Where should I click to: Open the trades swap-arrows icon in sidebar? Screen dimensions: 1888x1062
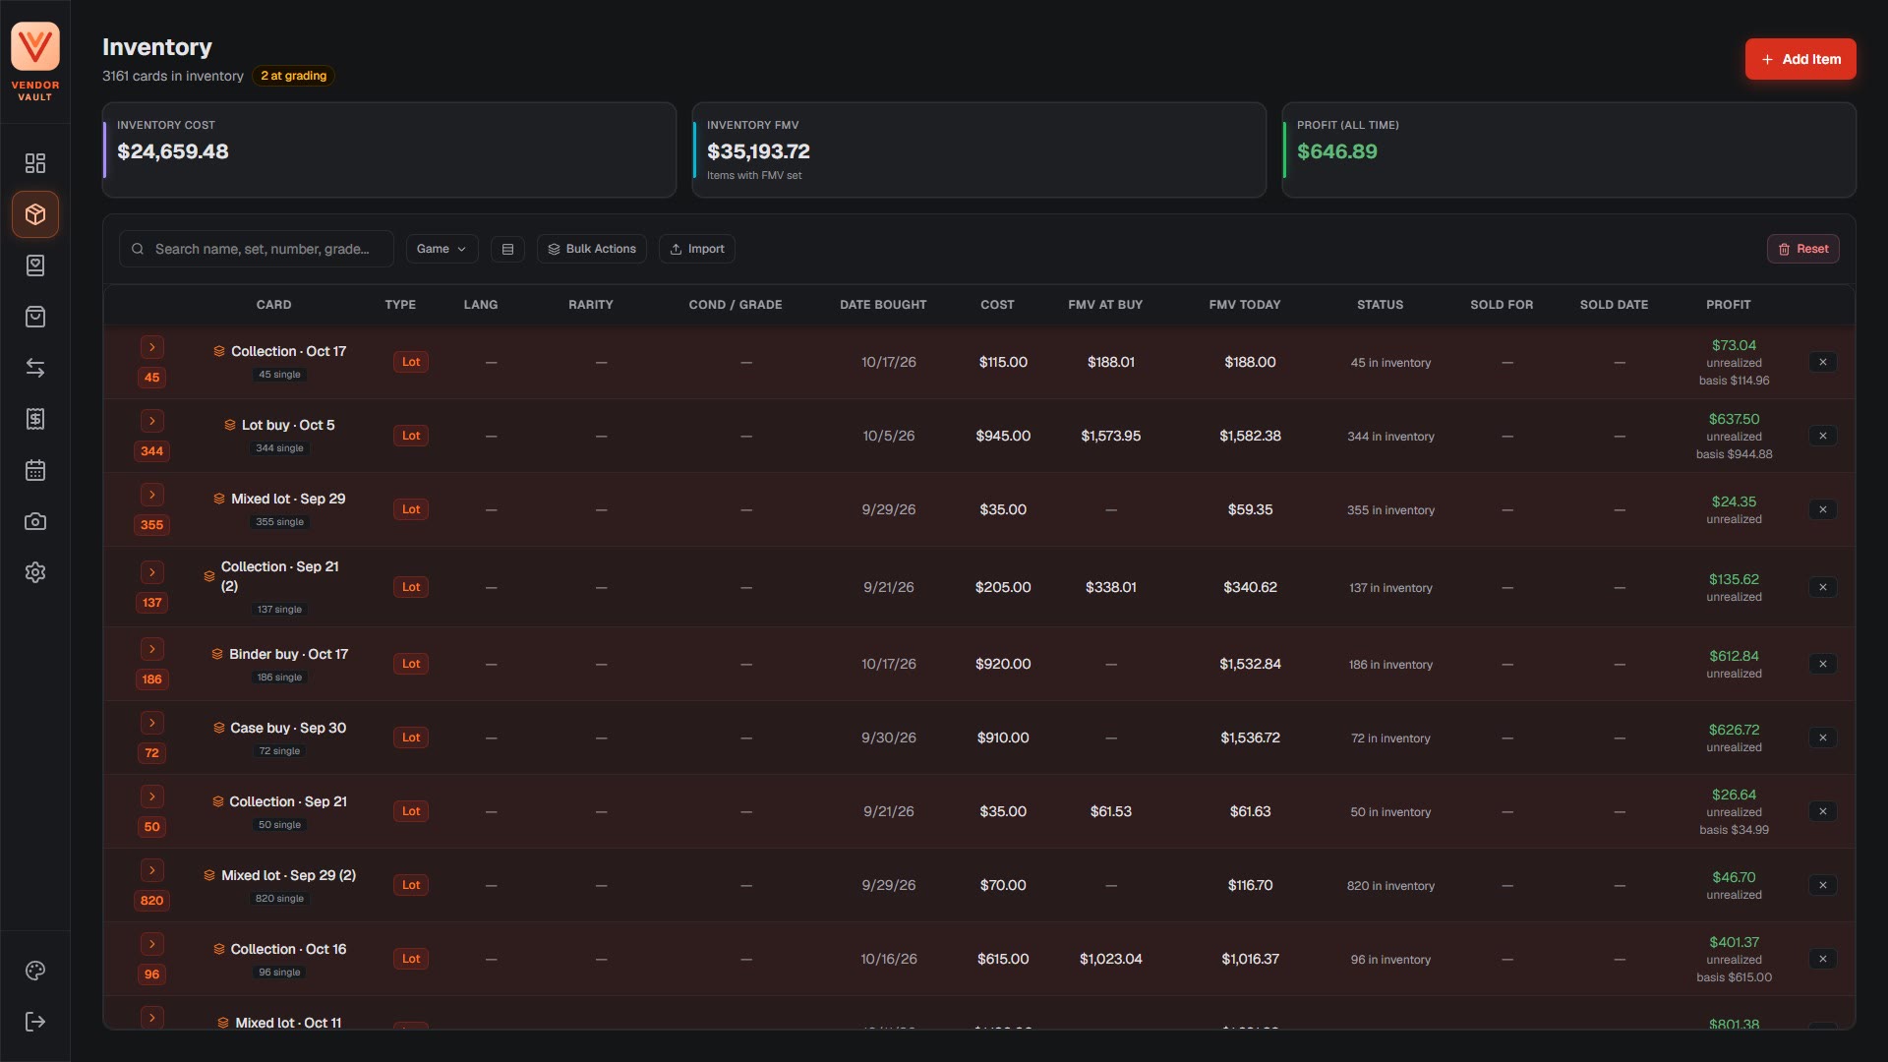pos(35,368)
